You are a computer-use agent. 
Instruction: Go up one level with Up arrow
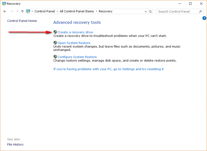[22, 12]
